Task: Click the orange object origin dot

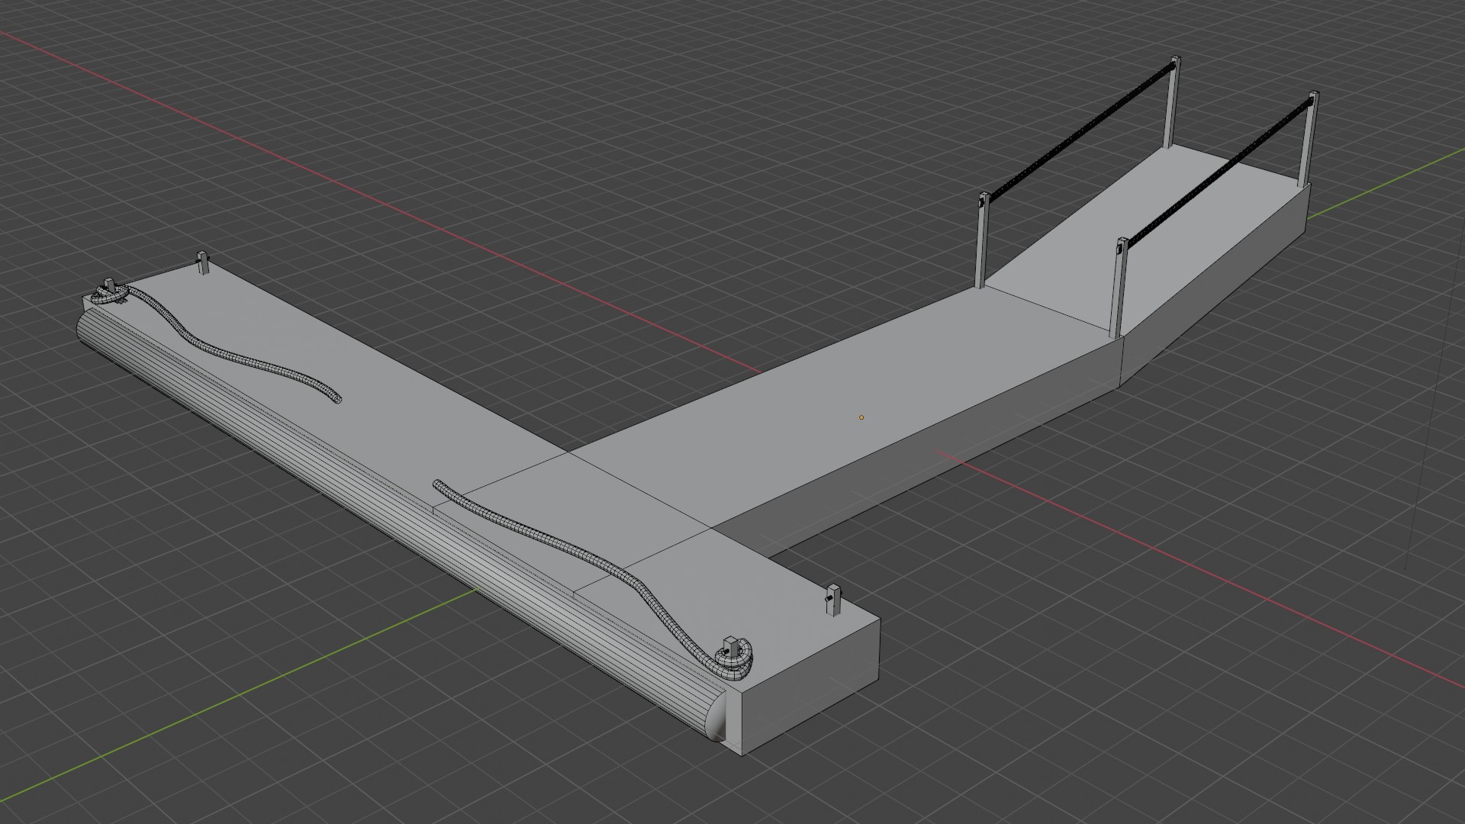Action: pos(861,417)
